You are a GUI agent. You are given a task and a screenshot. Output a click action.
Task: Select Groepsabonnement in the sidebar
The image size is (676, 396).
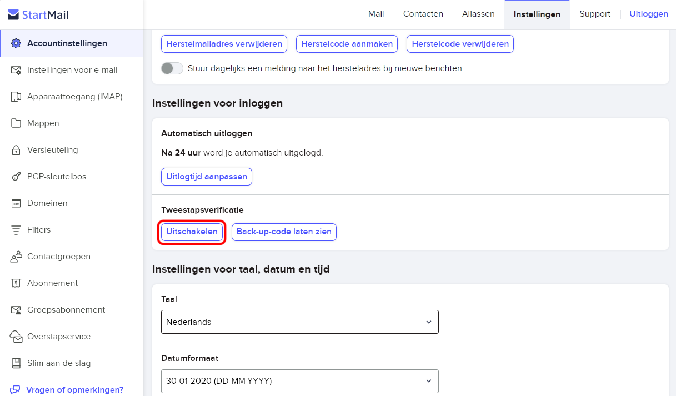72,310
